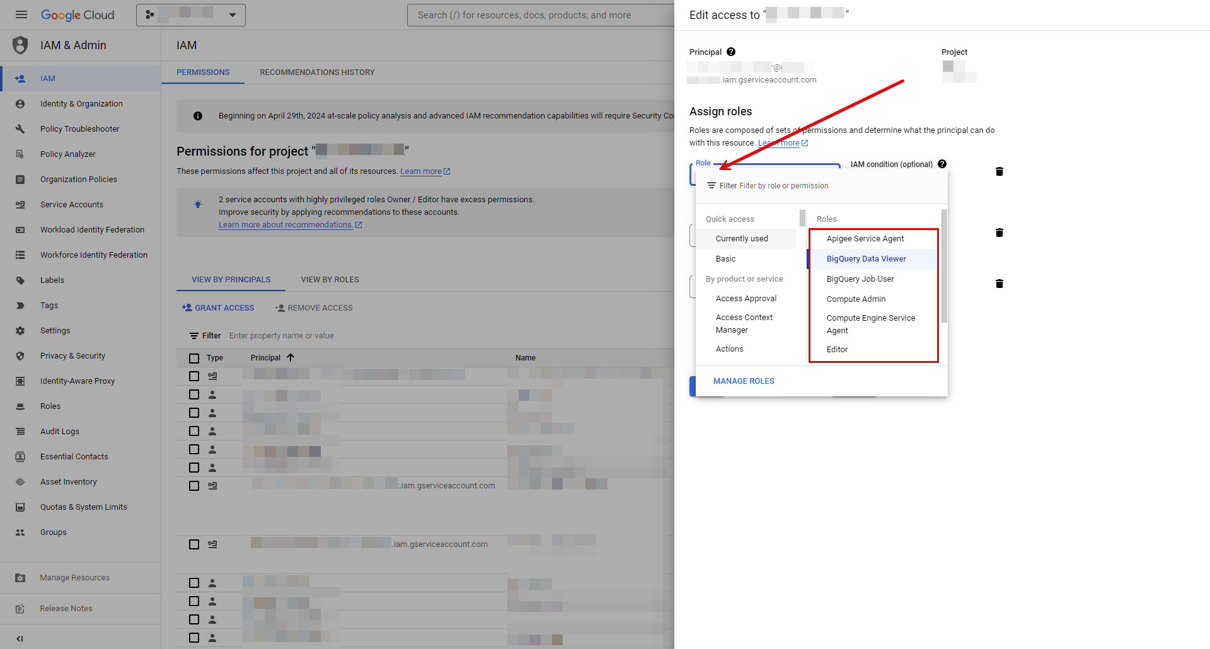
Task: Click the Manage Roles link
Action: [x=744, y=381]
